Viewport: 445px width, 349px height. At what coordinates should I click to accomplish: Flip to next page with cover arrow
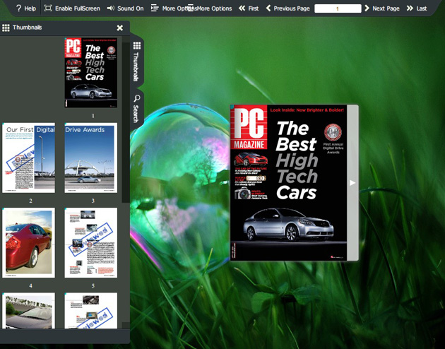pos(352,183)
